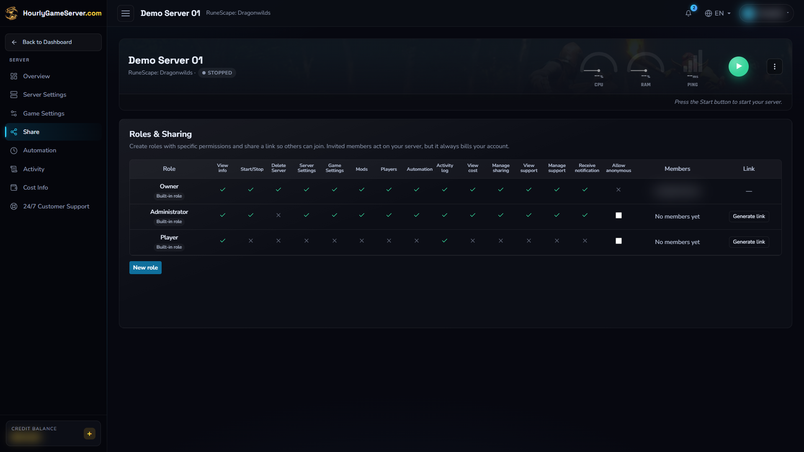804x452 pixels.
Task: Open the Cost Info page
Action: tap(53, 187)
